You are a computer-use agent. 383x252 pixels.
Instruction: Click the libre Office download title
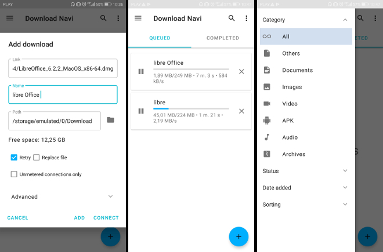tap(168, 63)
